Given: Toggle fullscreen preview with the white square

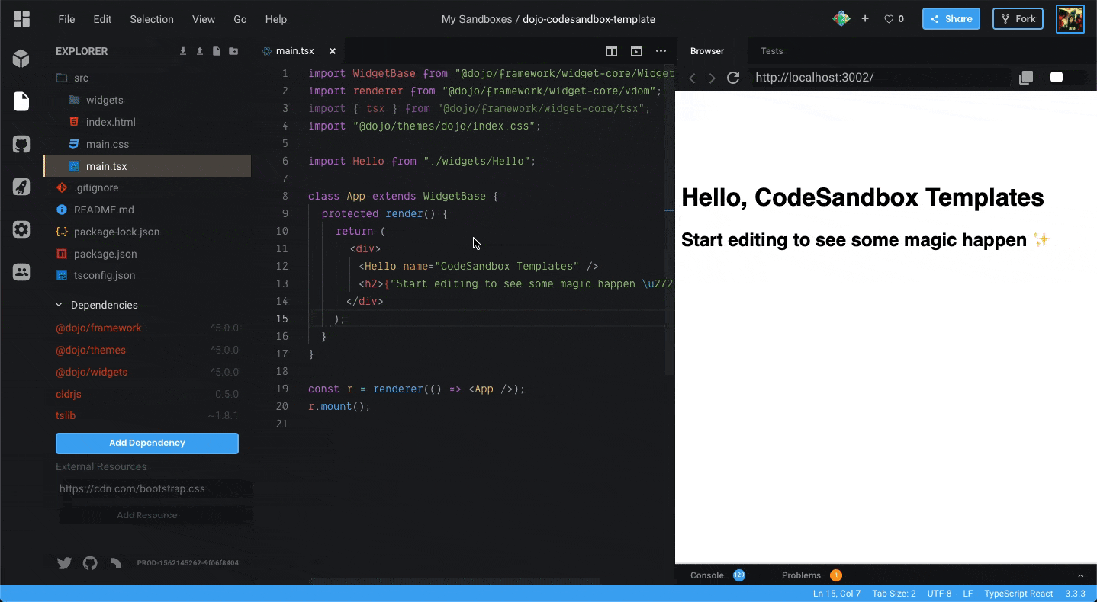Looking at the screenshot, I should (x=1057, y=77).
